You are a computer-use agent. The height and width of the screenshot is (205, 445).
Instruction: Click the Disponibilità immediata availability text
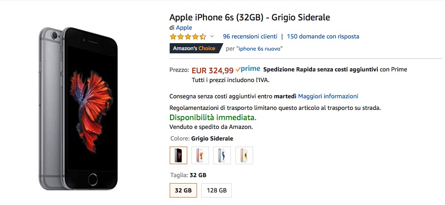click(213, 117)
